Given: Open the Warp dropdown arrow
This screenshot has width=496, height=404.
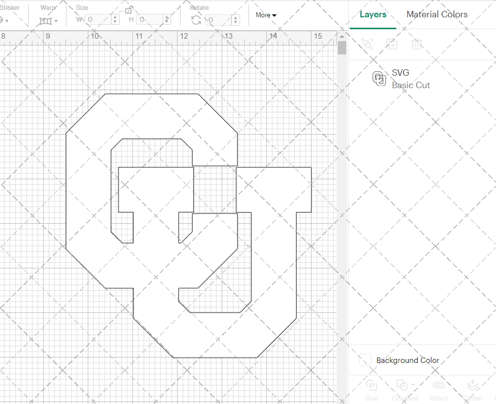Looking at the screenshot, I should click(56, 21).
